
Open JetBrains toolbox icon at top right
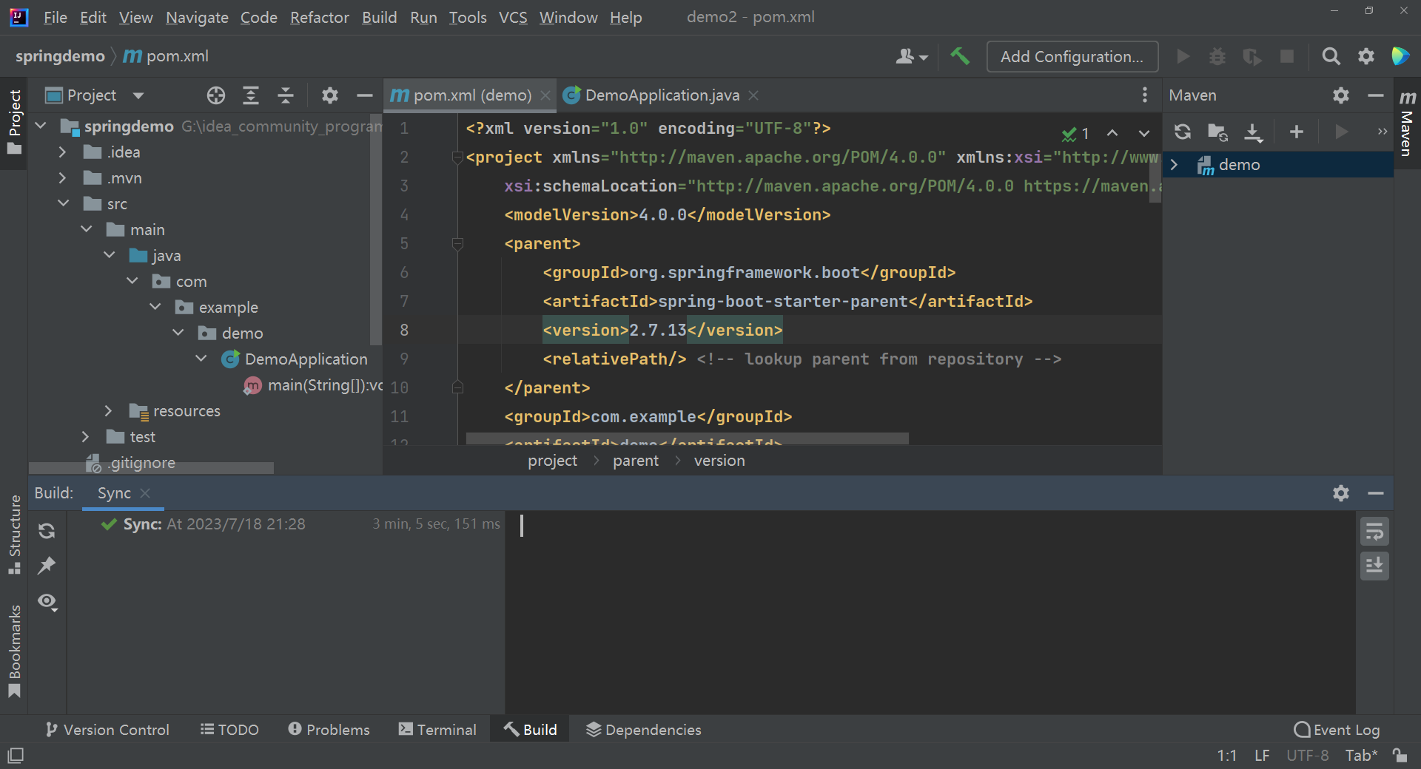[1400, 56]
